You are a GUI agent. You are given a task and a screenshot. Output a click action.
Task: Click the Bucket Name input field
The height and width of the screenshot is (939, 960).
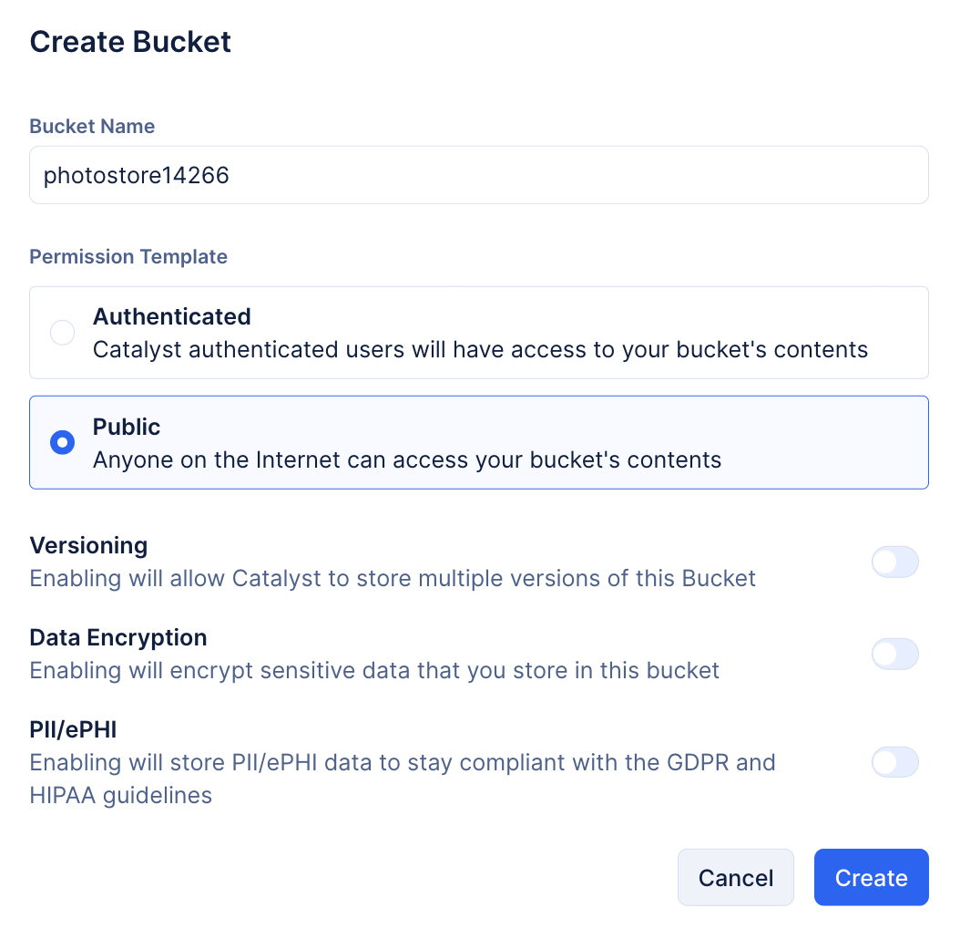(478, 175)
